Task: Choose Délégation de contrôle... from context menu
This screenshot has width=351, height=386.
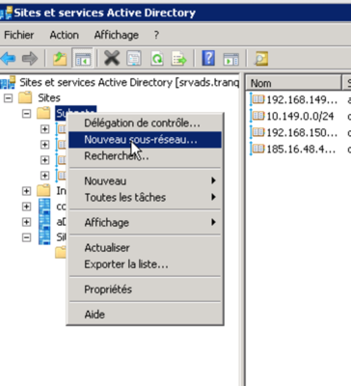Action: click(145, 123)
